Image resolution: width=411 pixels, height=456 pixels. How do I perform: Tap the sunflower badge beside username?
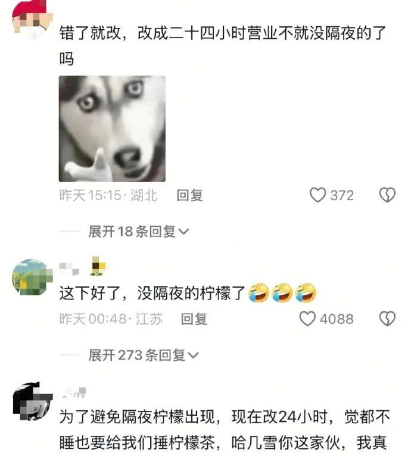[98, 266]
